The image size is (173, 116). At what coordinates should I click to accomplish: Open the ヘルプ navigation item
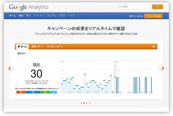71,16
